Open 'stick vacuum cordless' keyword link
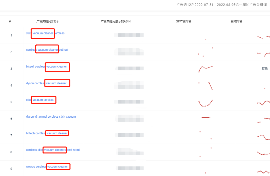Image resolution: width=270 pixels, height=176 pixels. coord(40,100)
